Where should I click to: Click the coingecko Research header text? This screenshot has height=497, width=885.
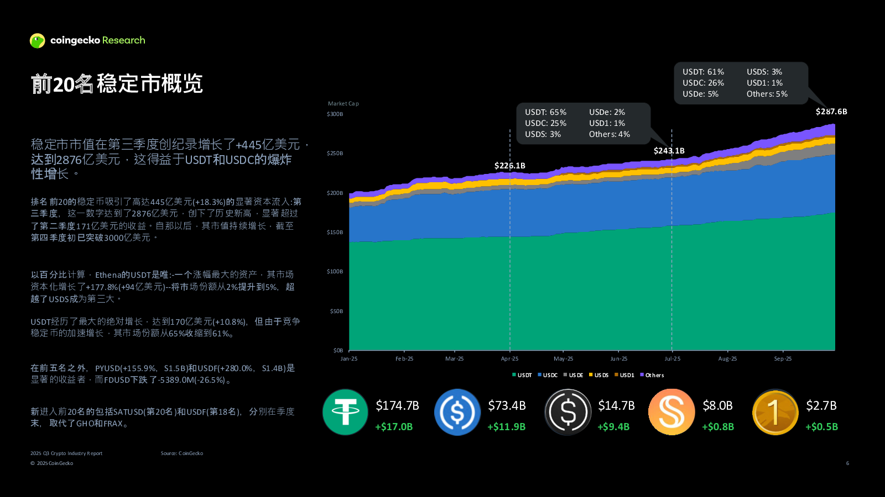(97, 40)
